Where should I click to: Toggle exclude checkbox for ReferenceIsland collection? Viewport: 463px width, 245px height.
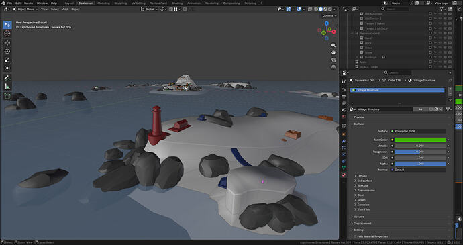point(430,34)
